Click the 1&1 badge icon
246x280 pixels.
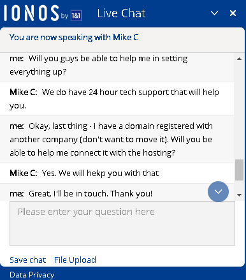click(76, 15)
